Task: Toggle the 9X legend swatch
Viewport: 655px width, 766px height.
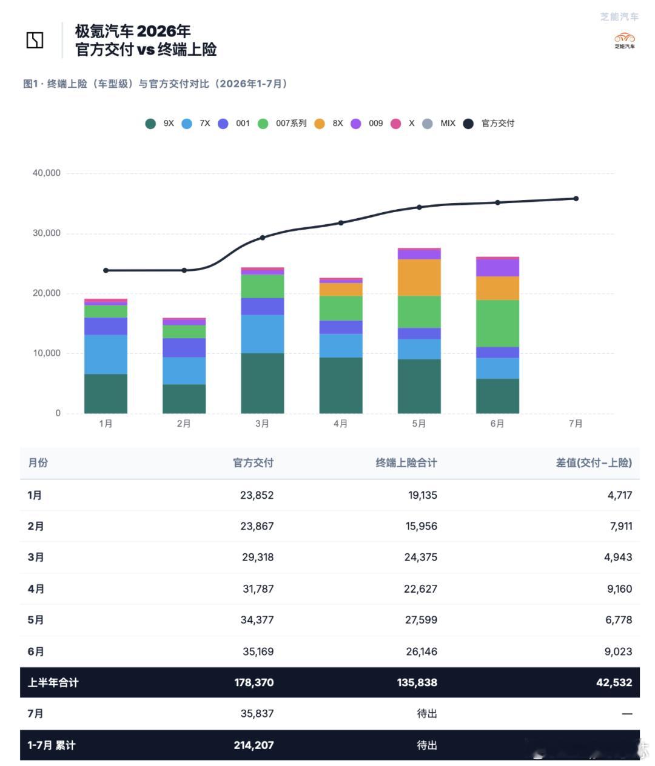Action: point(150,124)
